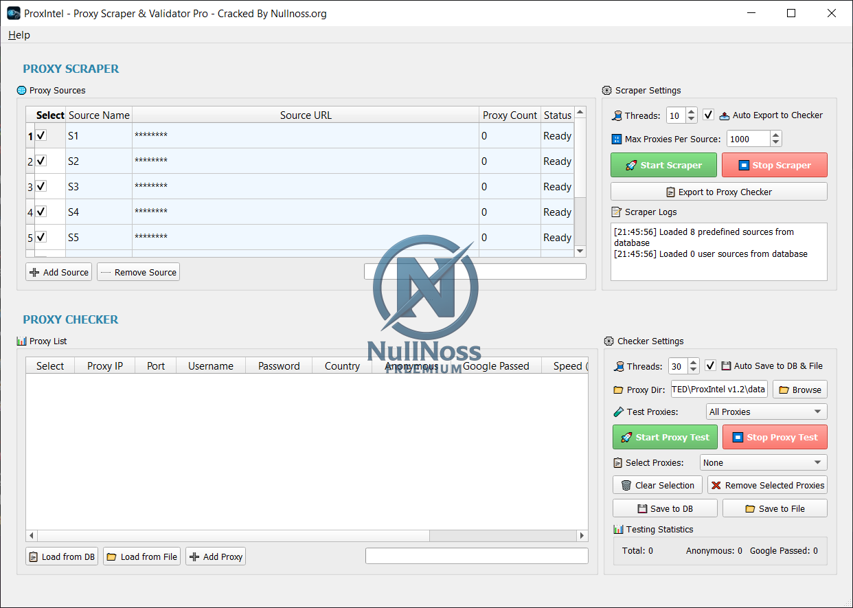Image resolution: width=853 pixels, height=608 pixels.
Task: Click the folder icon on Load from File
Action: point(111,557)
